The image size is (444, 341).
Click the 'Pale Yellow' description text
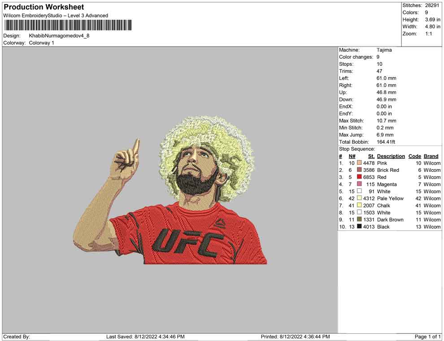pos(390,198)
